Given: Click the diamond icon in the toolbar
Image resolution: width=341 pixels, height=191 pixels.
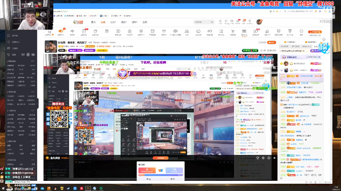Looking at the screenshot, I should click(164, 31).
